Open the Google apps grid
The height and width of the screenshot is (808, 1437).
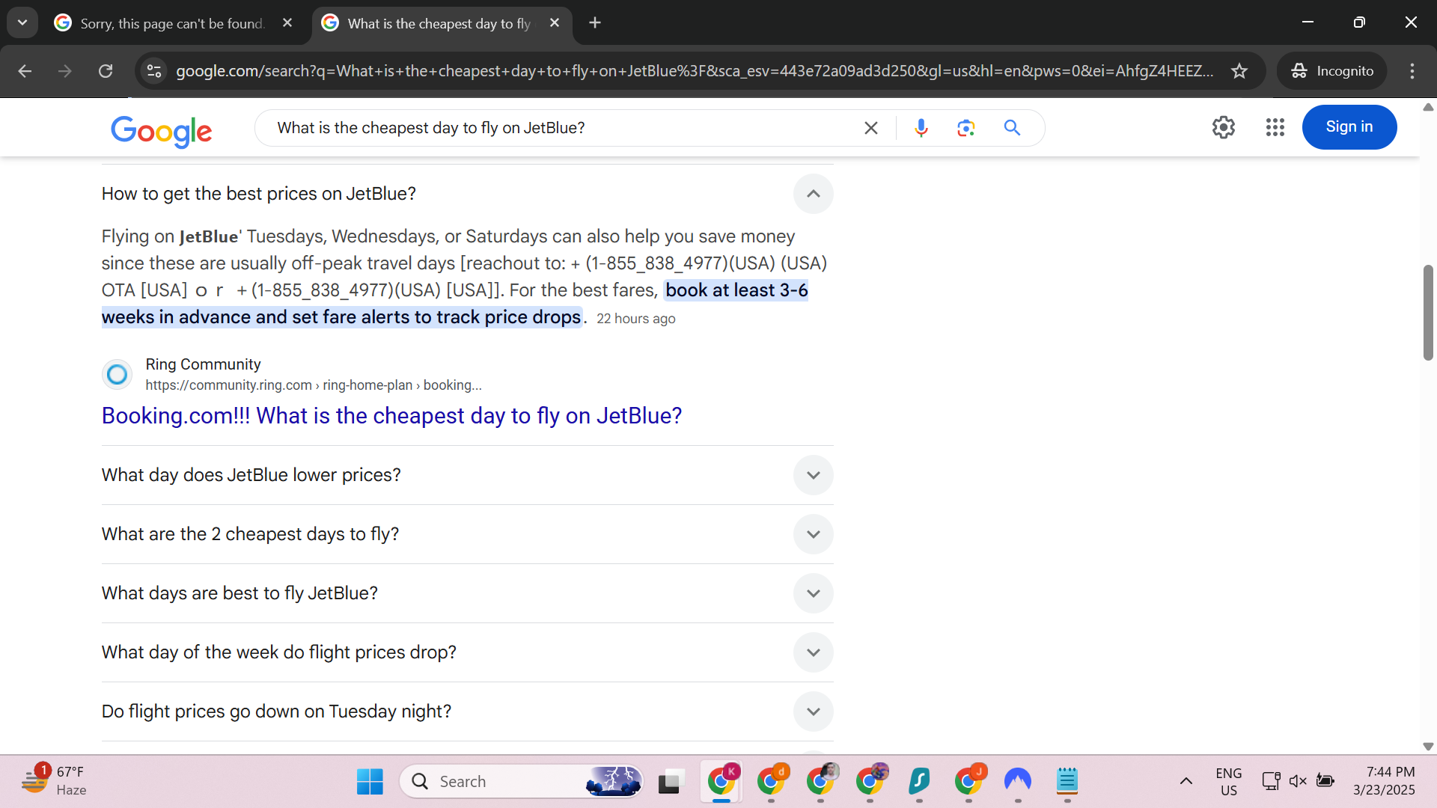click(1275, 127)
